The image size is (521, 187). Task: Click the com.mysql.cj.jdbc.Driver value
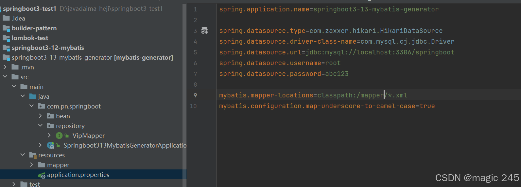tap(408, 42)
